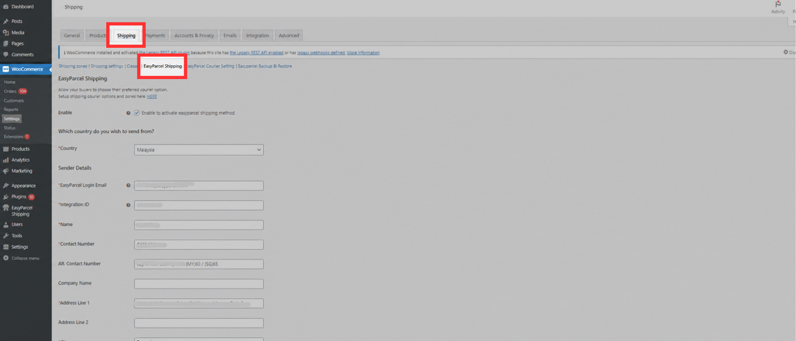796x341 pixels.
Task: Click the Posts pin icon
Action: tap(6, 21)
